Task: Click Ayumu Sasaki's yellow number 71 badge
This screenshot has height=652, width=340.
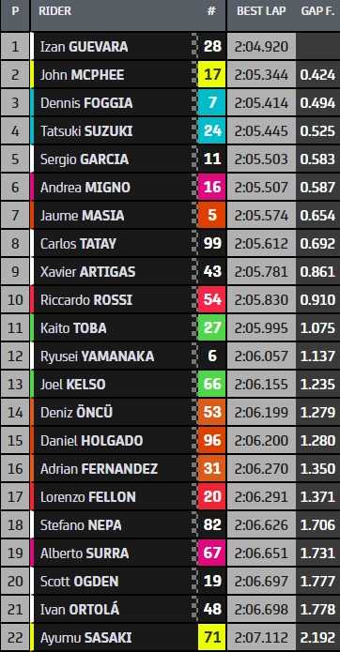Action: point(212,637)
